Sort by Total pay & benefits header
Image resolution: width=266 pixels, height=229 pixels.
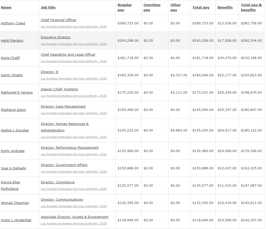click(251, 7)
